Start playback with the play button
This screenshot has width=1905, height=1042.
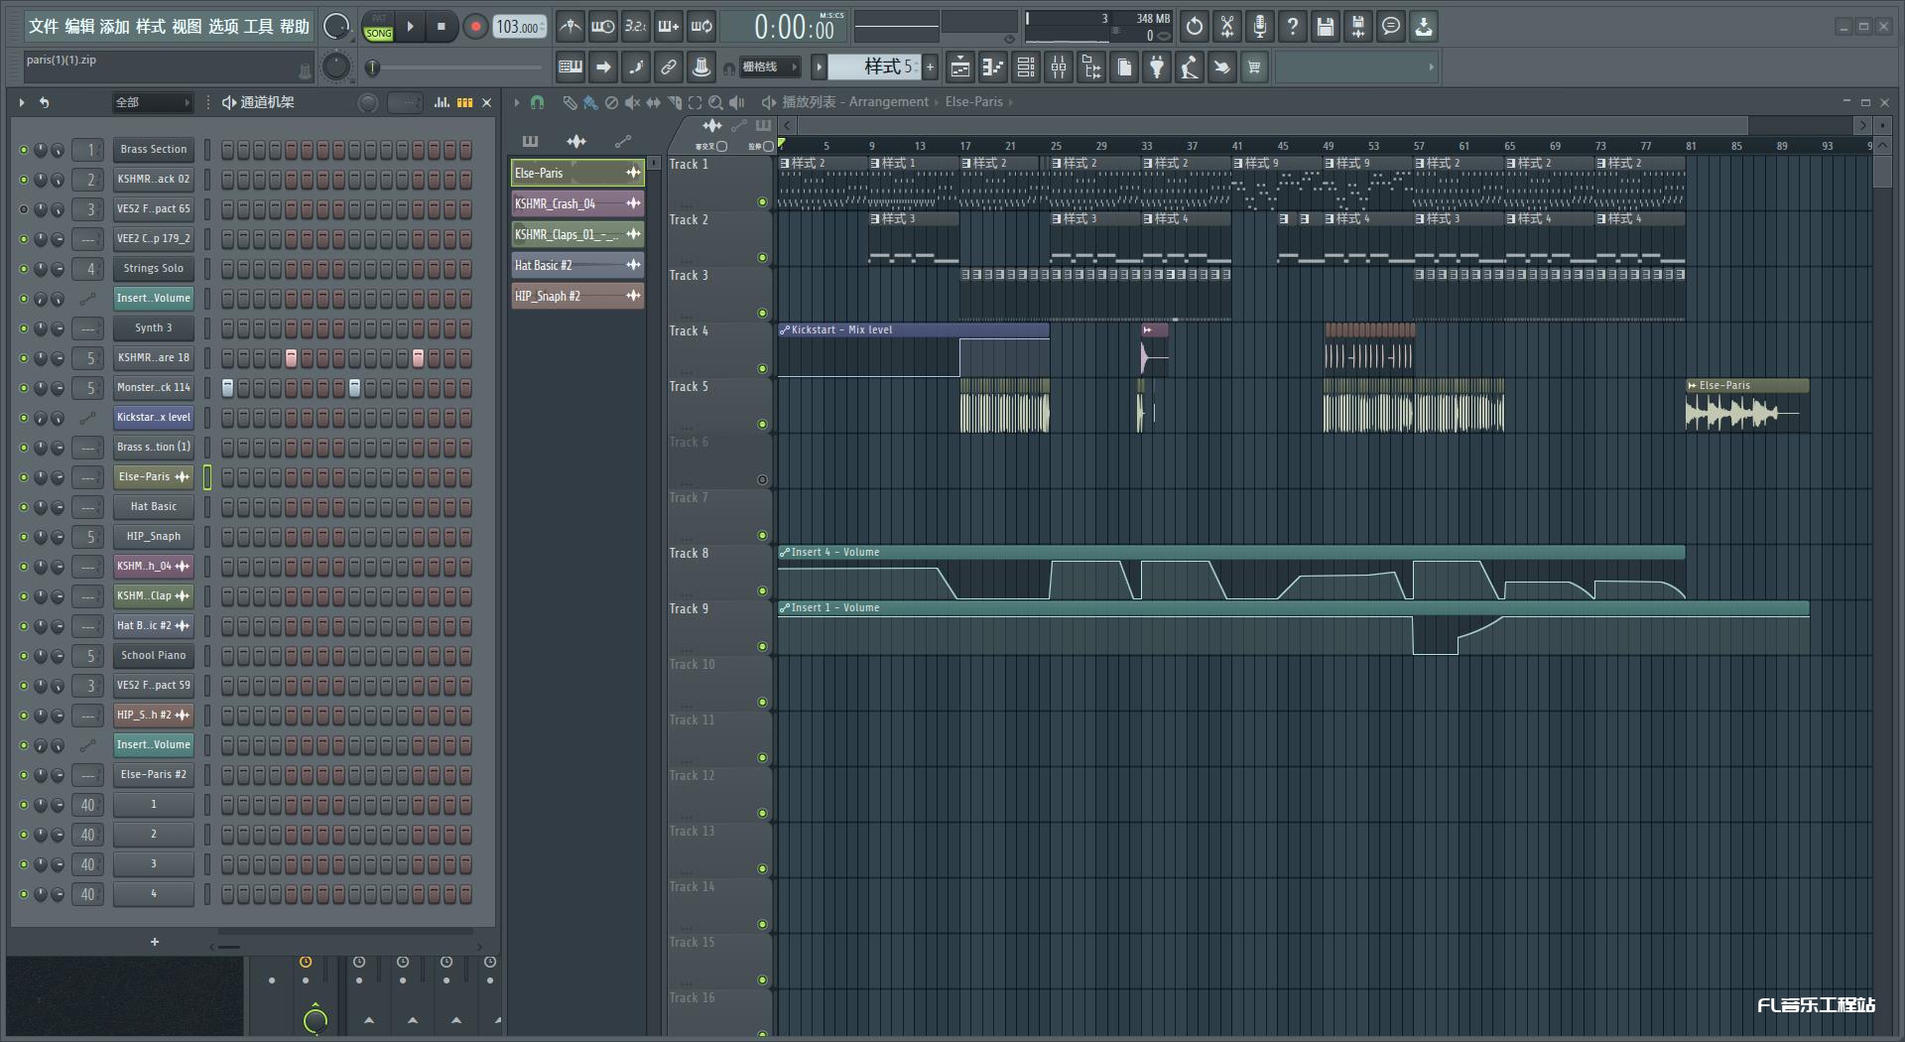click(410, 27)
